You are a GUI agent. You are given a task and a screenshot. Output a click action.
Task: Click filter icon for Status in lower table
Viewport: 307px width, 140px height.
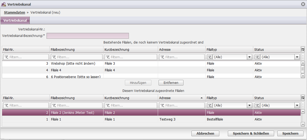pyautogui.click(x=257, y=106)
